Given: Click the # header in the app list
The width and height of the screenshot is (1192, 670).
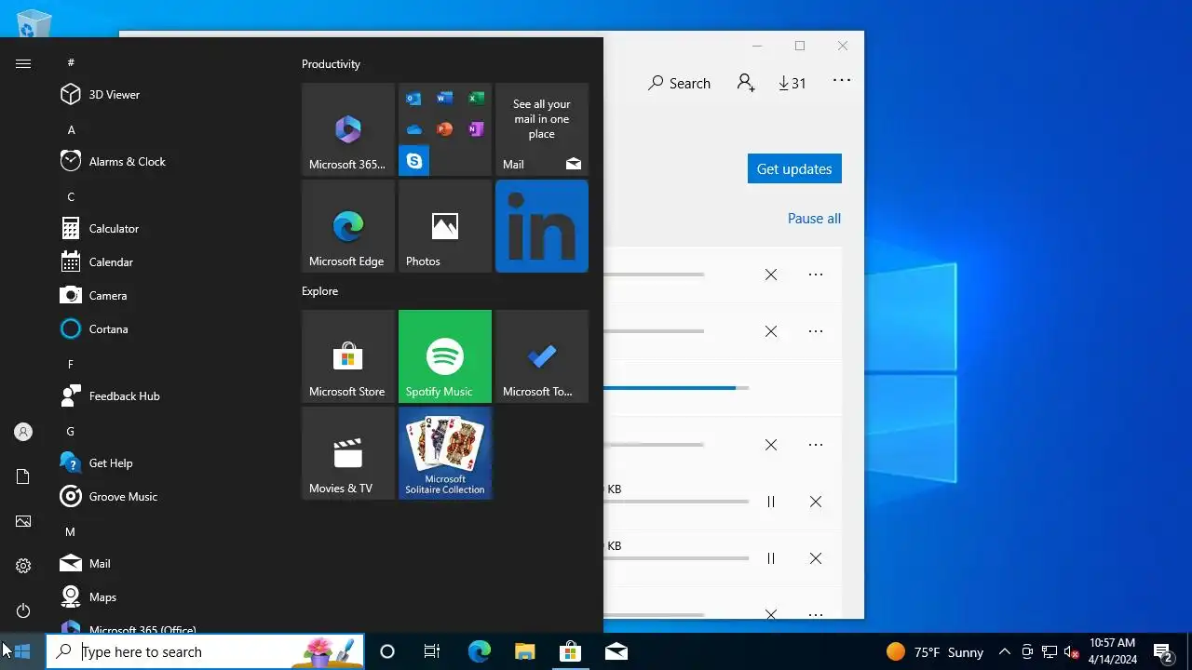Looking at the screenshot, I should pyautogui.click(x=71, y=62).
